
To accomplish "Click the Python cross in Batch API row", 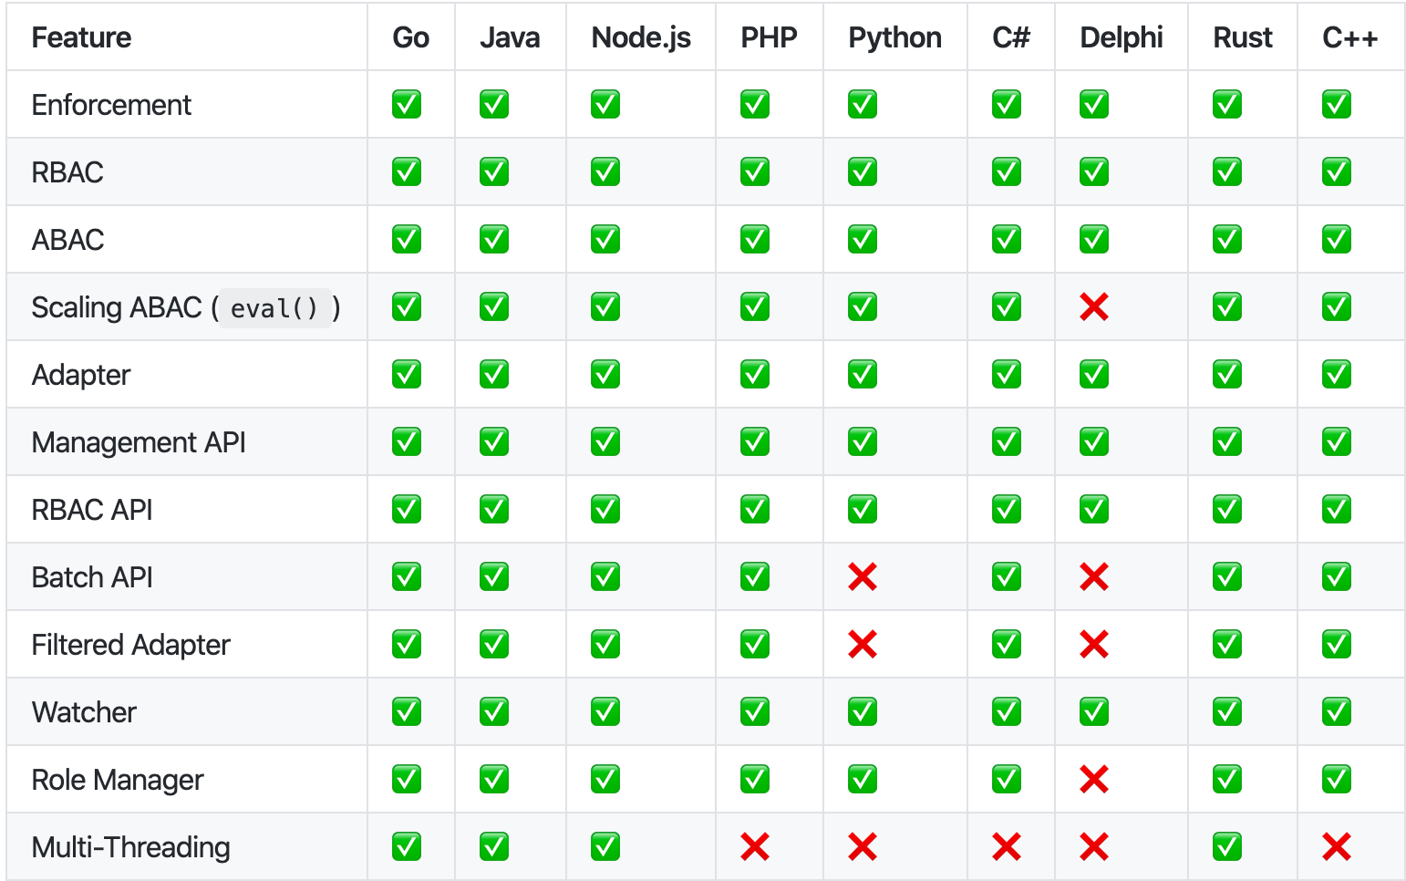I will click(862, 577).
